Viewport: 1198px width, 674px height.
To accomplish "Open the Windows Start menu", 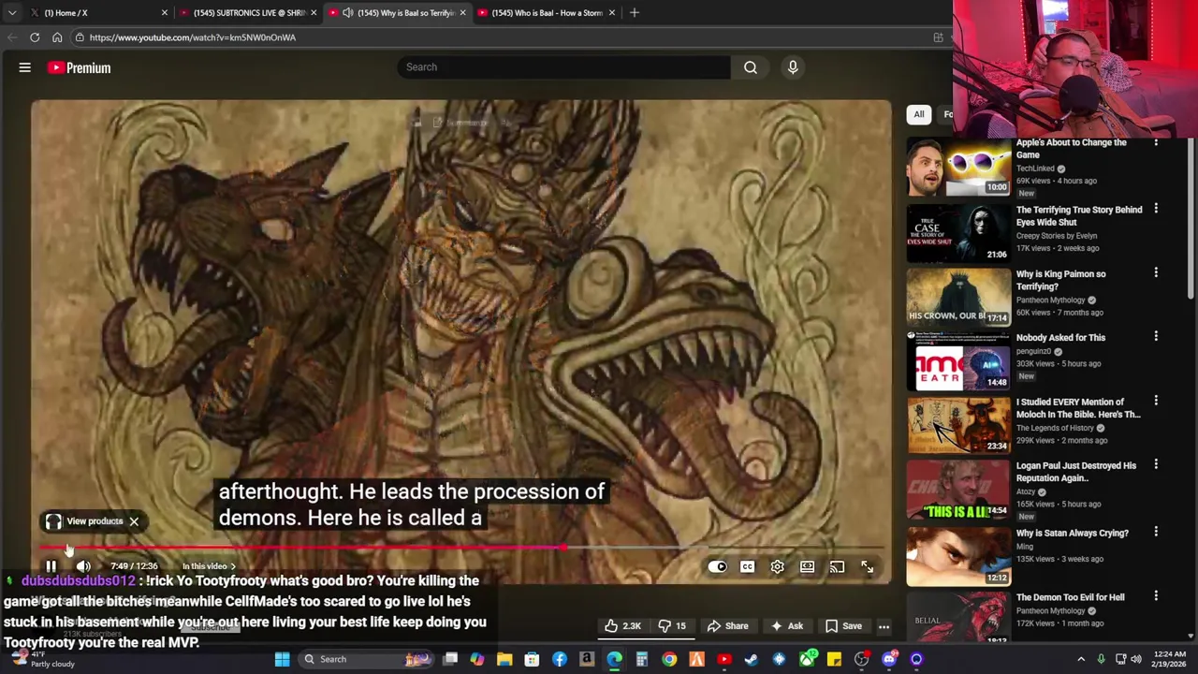I will coord(282,659).
